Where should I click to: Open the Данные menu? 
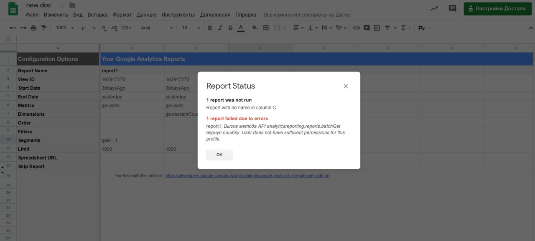coord(147,15)
